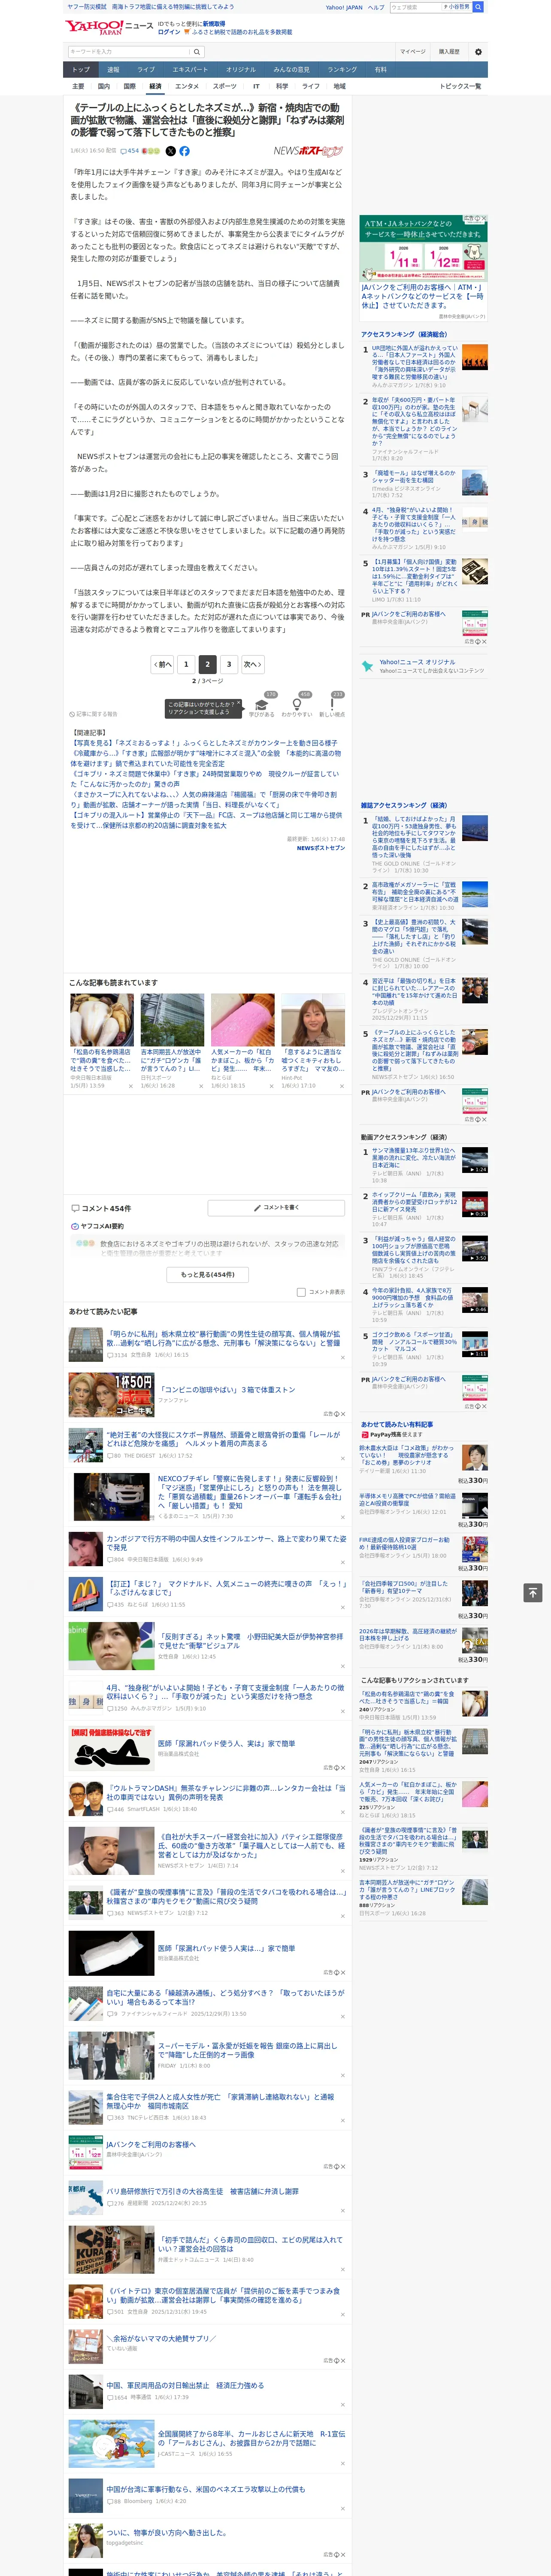
Task: Switch to the みんなの意見 tab
Action: (291, 70)
